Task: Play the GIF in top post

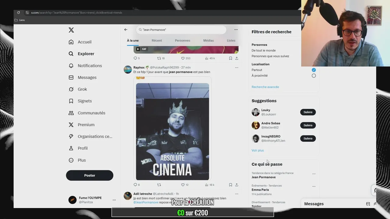Action: 138,49
